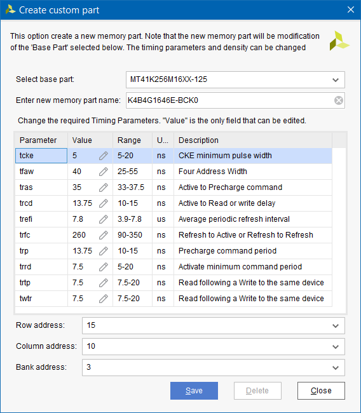This screenshot has width=361, height=413.
Task: Select the trcd parameter cell
Action: click(x=41, y=203)
